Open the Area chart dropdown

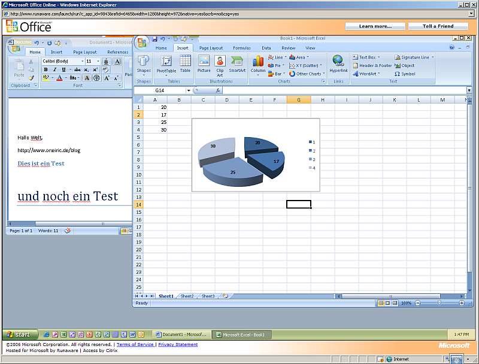pyautogui.click(x=299, y=57)
